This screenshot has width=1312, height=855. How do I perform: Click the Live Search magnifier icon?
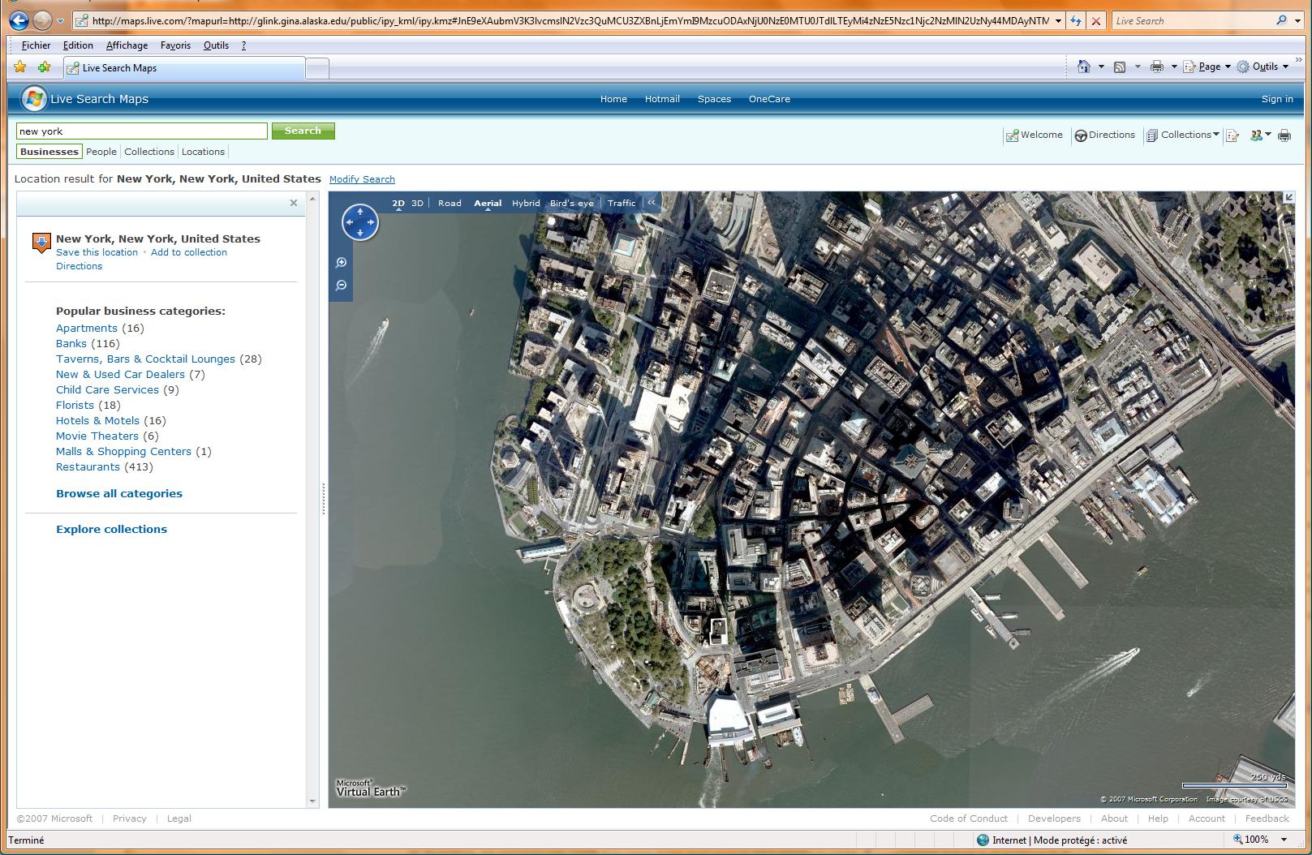(1282, 20)
